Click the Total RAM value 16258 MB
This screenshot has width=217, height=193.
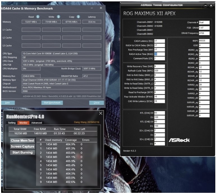[20, 133]
